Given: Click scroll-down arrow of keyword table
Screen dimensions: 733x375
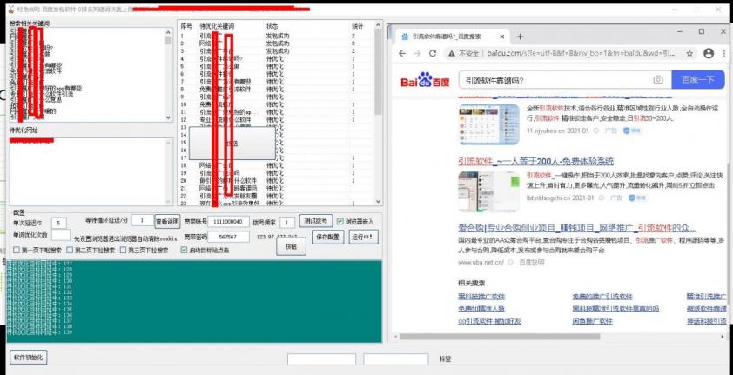Looking at the screenshot, I should click(378, 202).
